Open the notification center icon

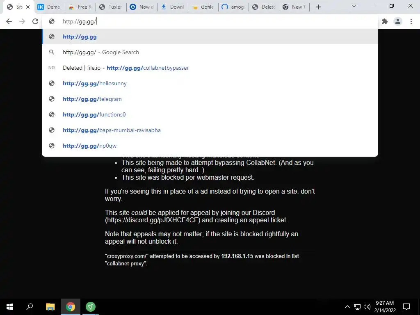click(406, 307)
